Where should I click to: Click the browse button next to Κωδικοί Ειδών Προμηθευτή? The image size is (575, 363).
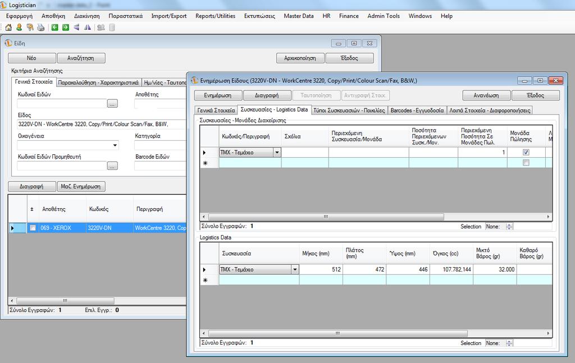(x=112, y=166)
